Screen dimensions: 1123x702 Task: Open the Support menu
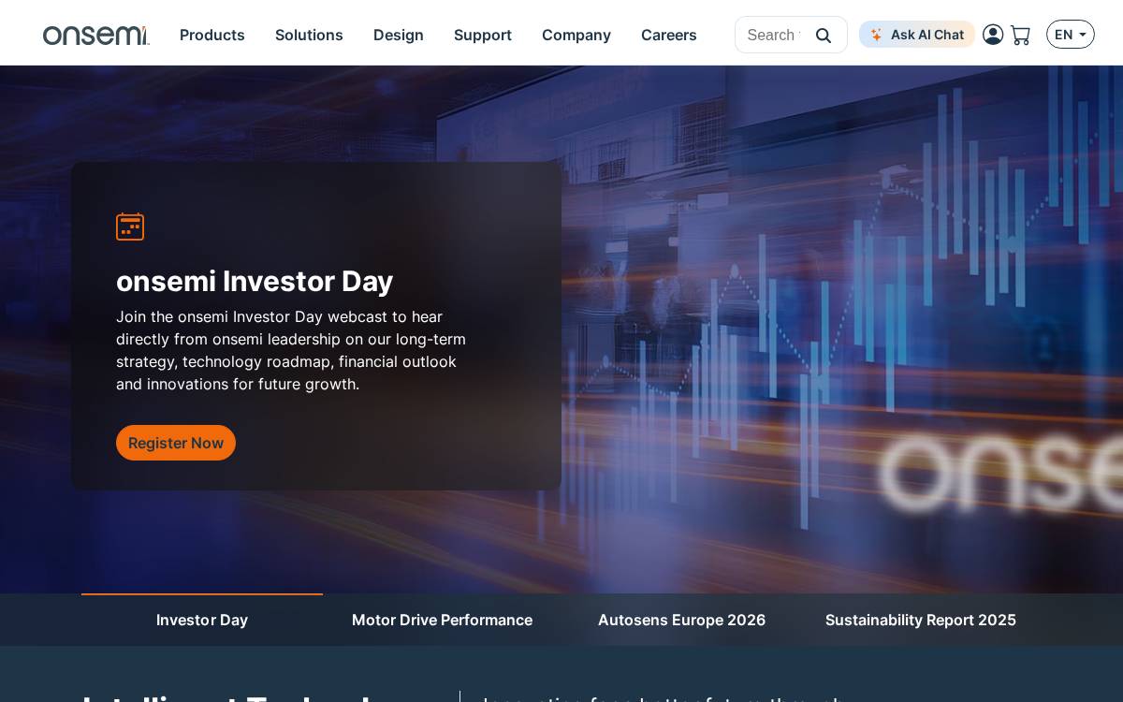(x=483, y=35)
